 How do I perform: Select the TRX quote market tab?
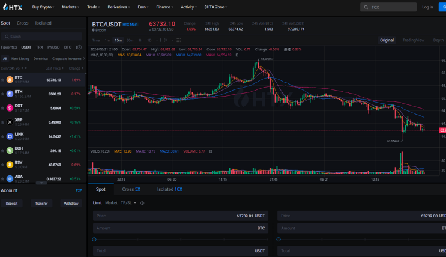(39, 47)
